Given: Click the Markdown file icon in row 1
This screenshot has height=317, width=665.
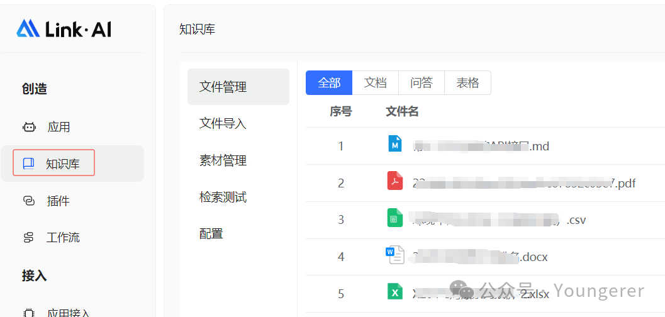Looking at the screenshot, I should click(394, 144).
